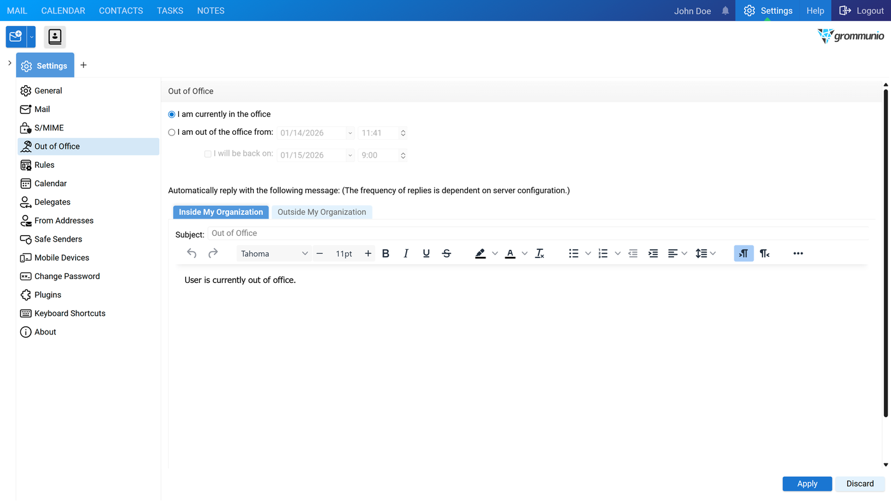Image resolution: width=891 pixels, height=501 pixels.
Task: Open the NOTES section
Action: tap(211, 11)
